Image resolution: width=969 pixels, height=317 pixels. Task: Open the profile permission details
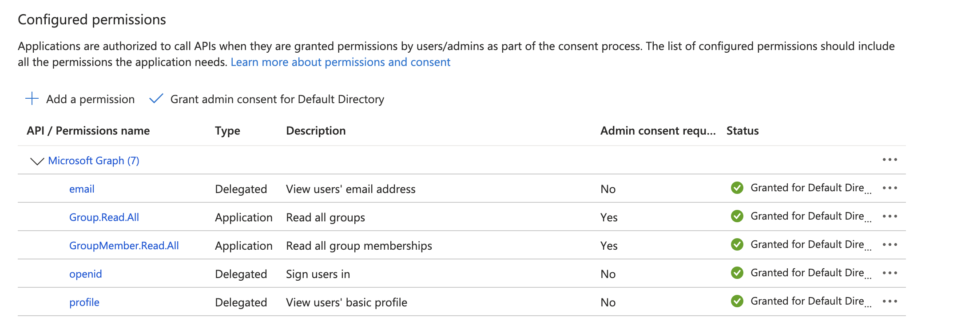point(84,302)
